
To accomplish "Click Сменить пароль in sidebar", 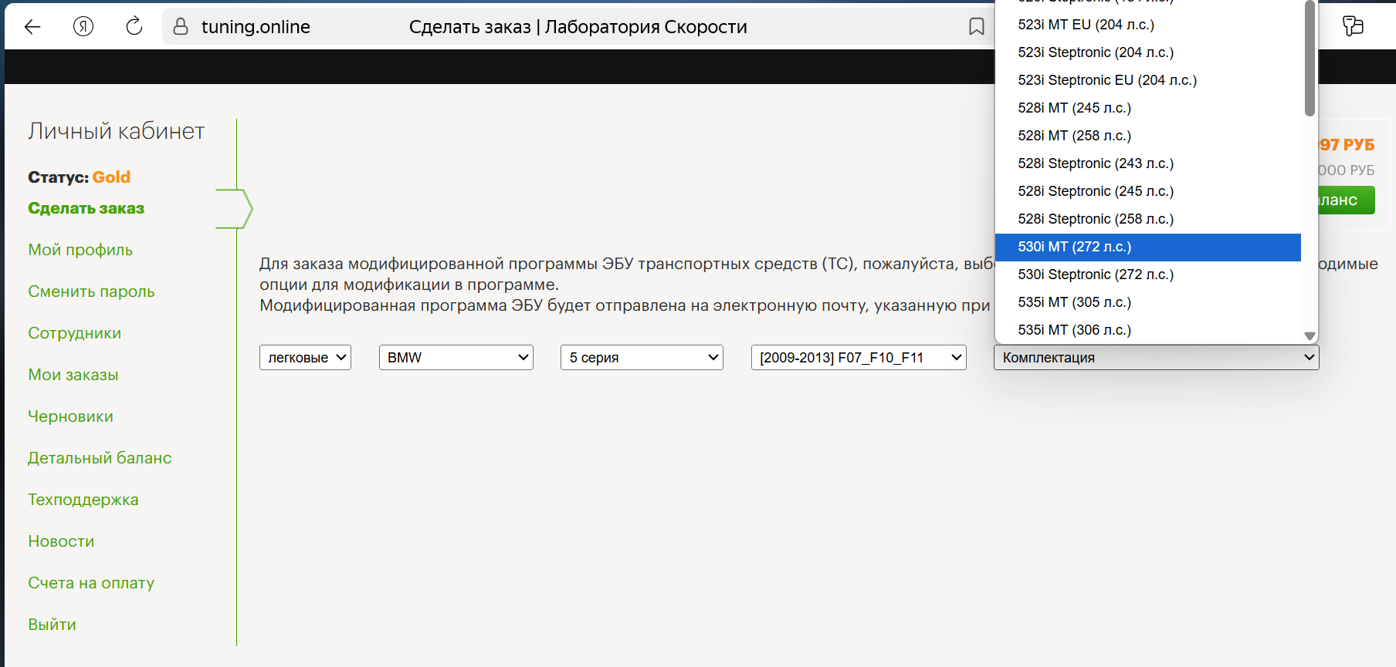I will coord(91,291).
